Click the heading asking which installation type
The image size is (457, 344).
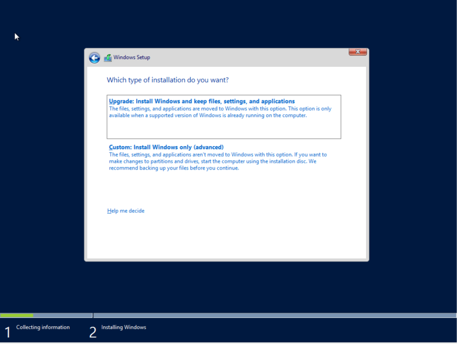tap(167, 80)
